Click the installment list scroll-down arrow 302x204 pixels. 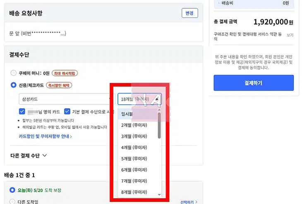159,195
